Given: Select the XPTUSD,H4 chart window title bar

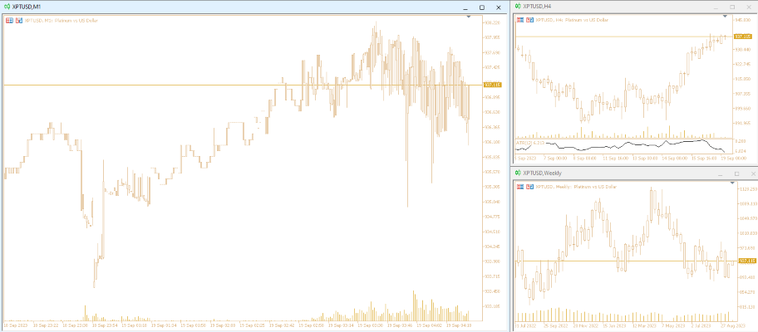Looking at the screenshot, I should pos(615,7).
